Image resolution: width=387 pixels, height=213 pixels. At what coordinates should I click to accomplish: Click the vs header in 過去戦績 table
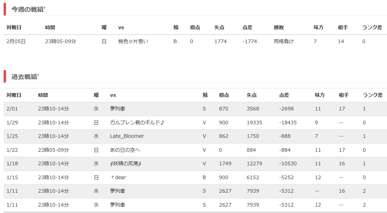pyautogui.click(x=113, y=95)
